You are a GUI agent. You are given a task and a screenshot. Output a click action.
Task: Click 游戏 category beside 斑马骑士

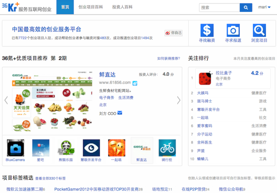[262, 101]
